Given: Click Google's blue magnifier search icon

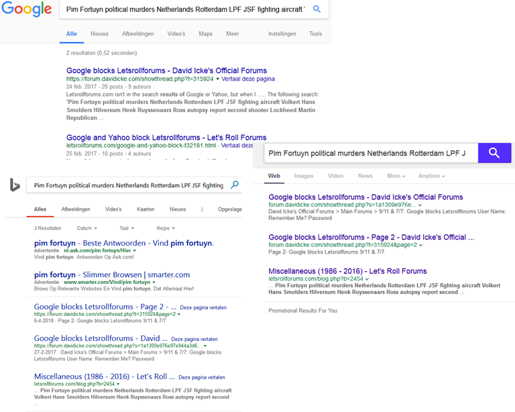Looking at the screenshot, I should [x=317, y=9].
